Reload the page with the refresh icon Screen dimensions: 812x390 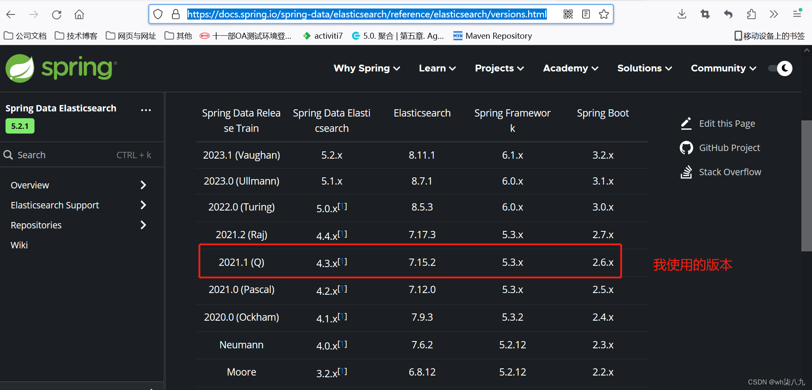(57, 14)
